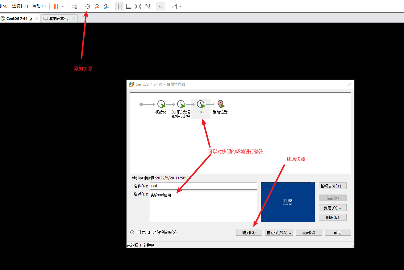
Task: Switch to the 我的计算机 tab
Action: point(59,19)
